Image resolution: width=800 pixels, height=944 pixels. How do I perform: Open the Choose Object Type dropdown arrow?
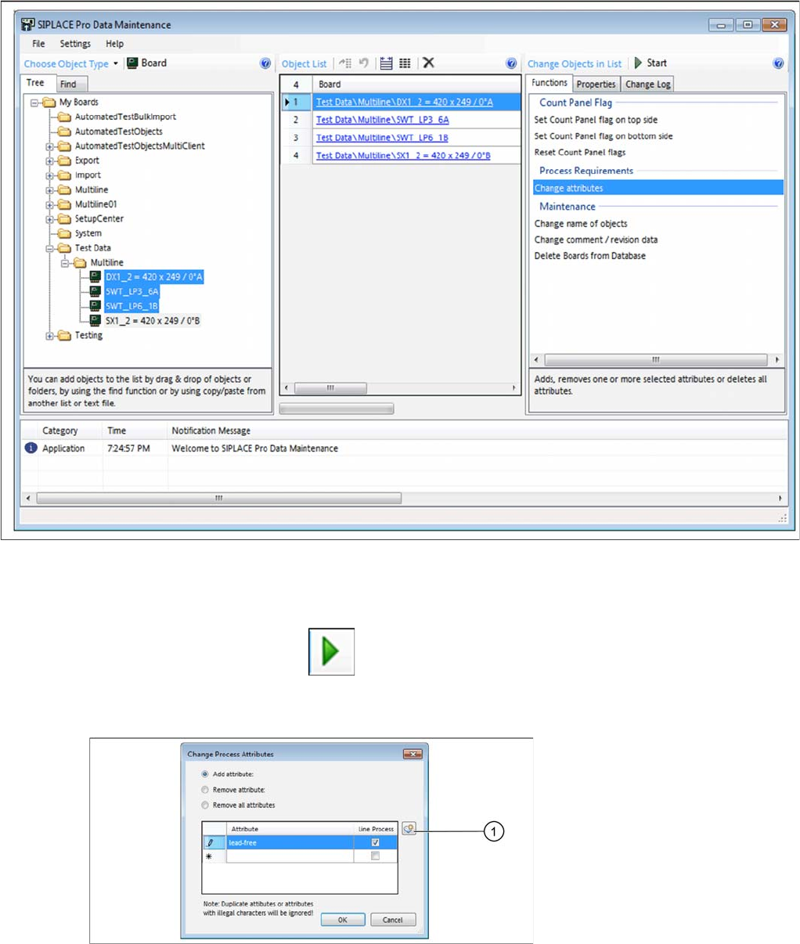(116, 64)
